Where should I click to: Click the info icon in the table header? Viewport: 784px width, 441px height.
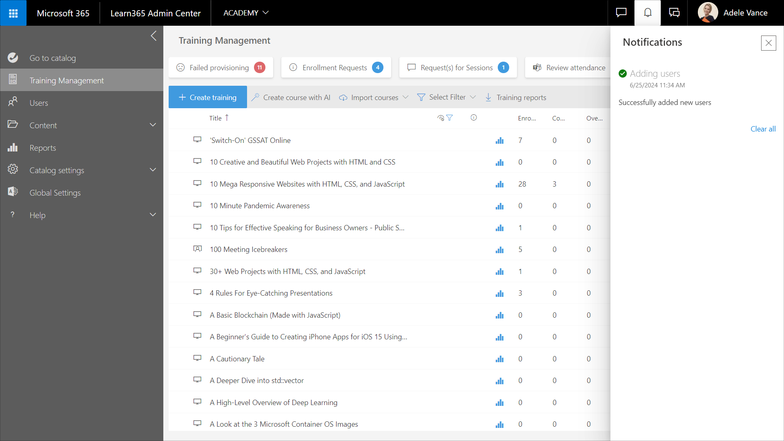474,118
